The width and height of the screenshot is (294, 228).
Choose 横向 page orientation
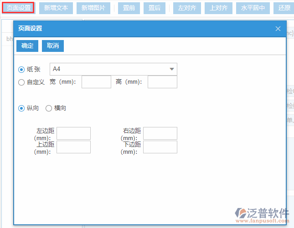[49, 108]
